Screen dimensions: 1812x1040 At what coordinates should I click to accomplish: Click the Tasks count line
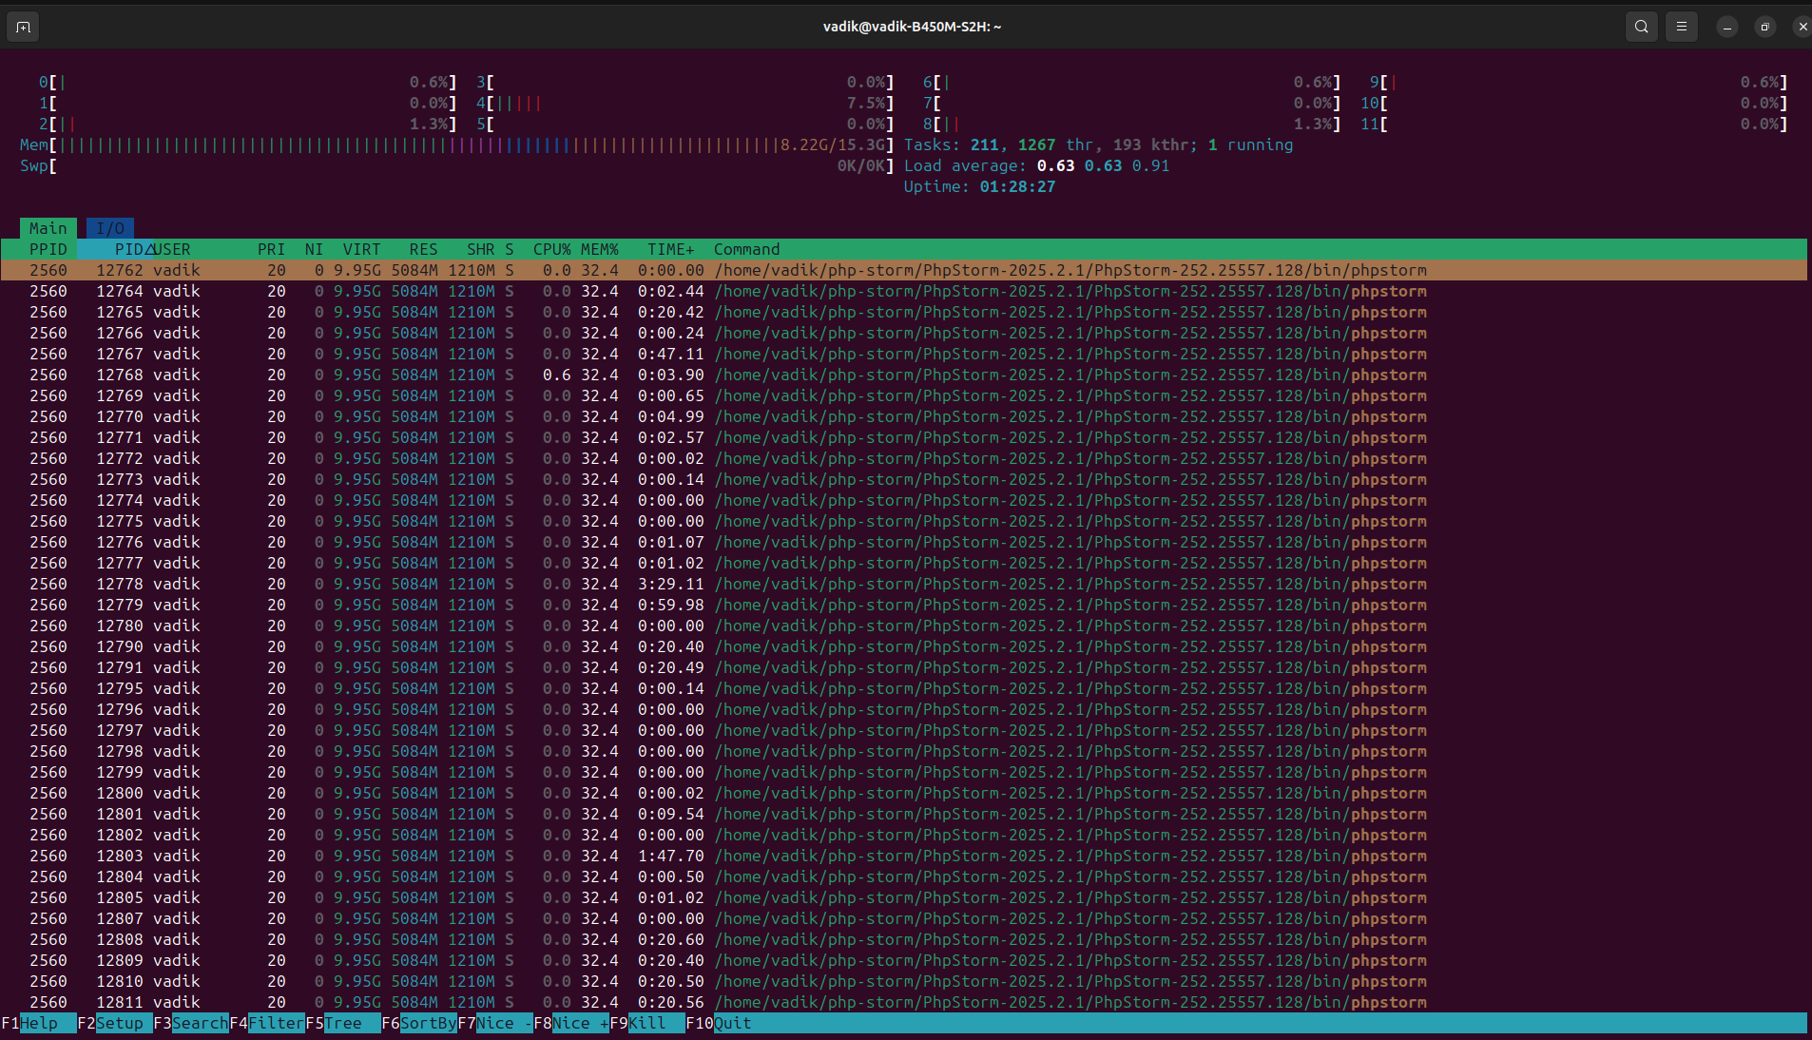(x=1099, y=144)
